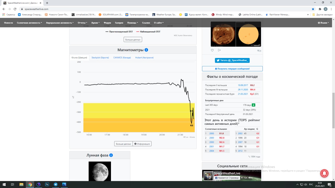The height and width of the screenshot is (188, 335).
Task: Open SOLARHAM.com bookmark
Action: click(111, 15)
